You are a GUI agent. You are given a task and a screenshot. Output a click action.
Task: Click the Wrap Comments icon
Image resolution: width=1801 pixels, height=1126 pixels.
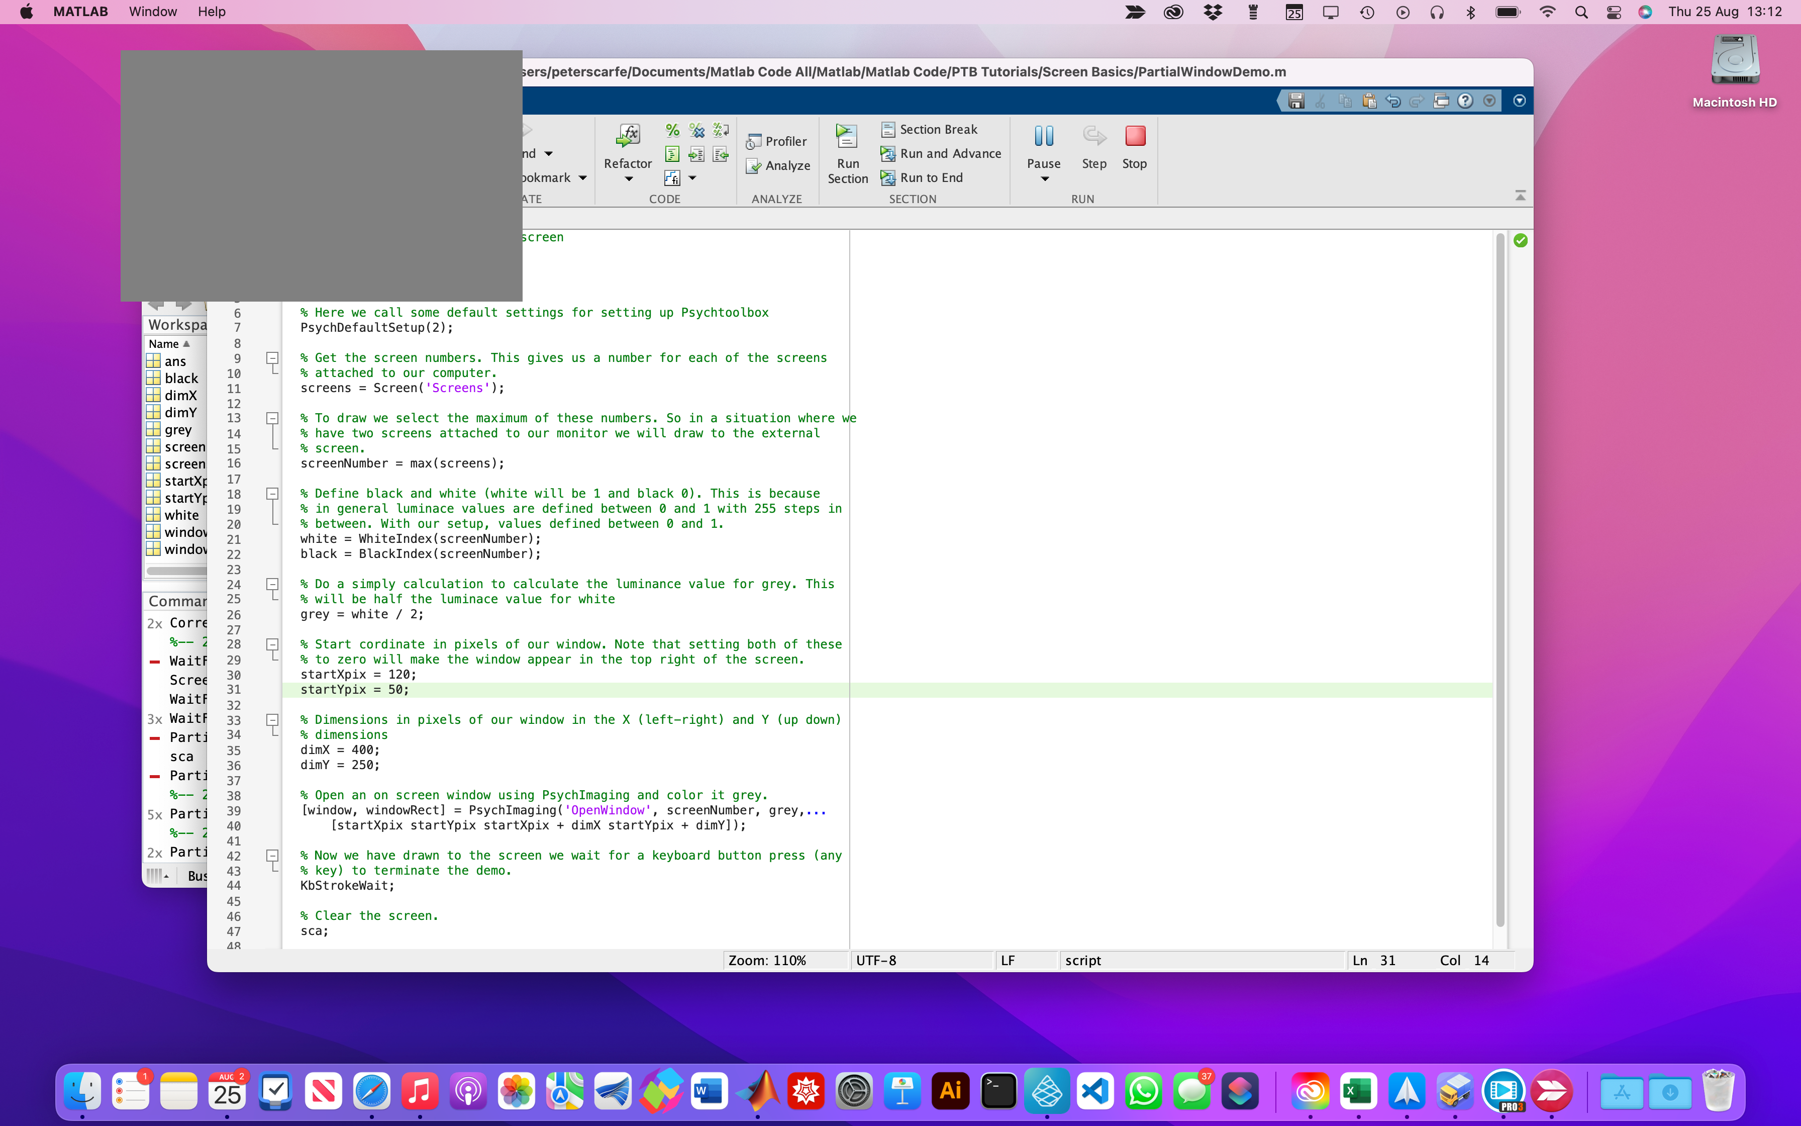[721, 130]
